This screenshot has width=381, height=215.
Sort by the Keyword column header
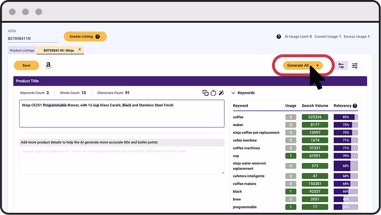tap(240, 106)
